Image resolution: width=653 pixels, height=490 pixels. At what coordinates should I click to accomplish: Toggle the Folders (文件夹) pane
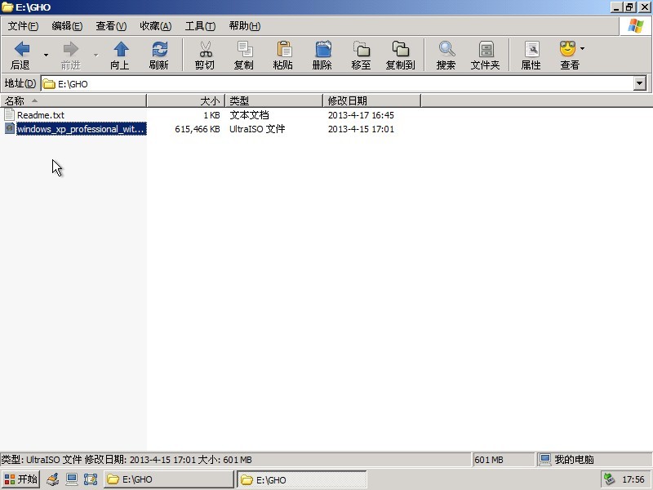(x=485, y=55)
